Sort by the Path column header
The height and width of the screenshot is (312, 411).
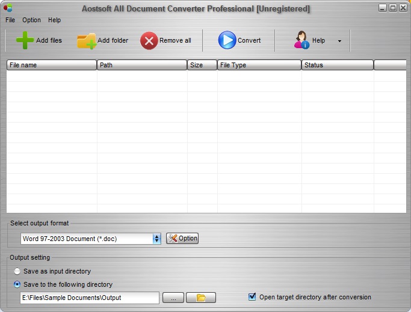142,65
